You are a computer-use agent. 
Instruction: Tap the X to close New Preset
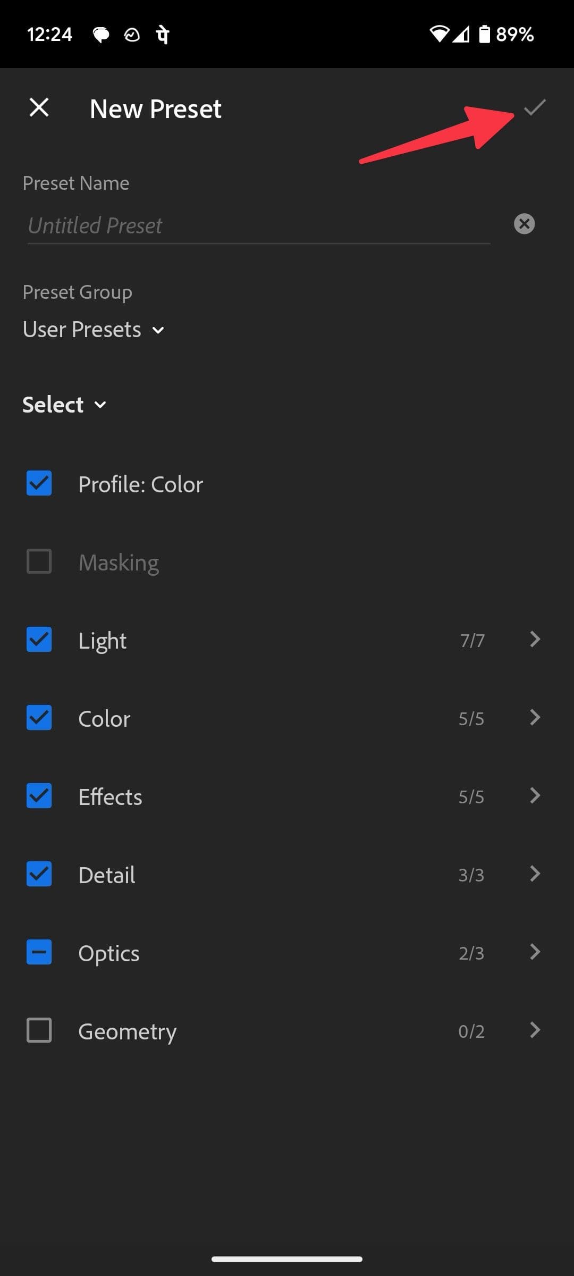[x=39, y=108]
